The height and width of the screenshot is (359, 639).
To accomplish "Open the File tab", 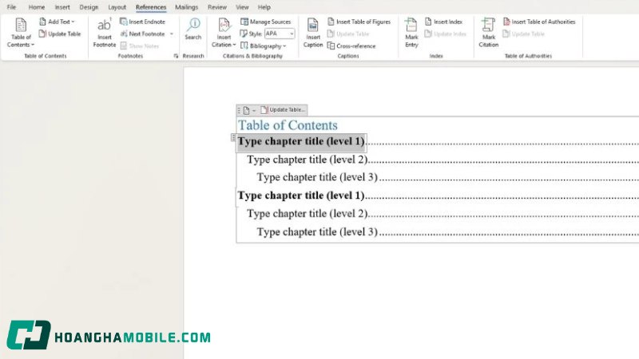I will tap(11, 7).
